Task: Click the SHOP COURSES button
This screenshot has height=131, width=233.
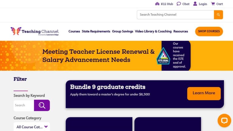Action: pyautogui.click(x=209, y=31)
